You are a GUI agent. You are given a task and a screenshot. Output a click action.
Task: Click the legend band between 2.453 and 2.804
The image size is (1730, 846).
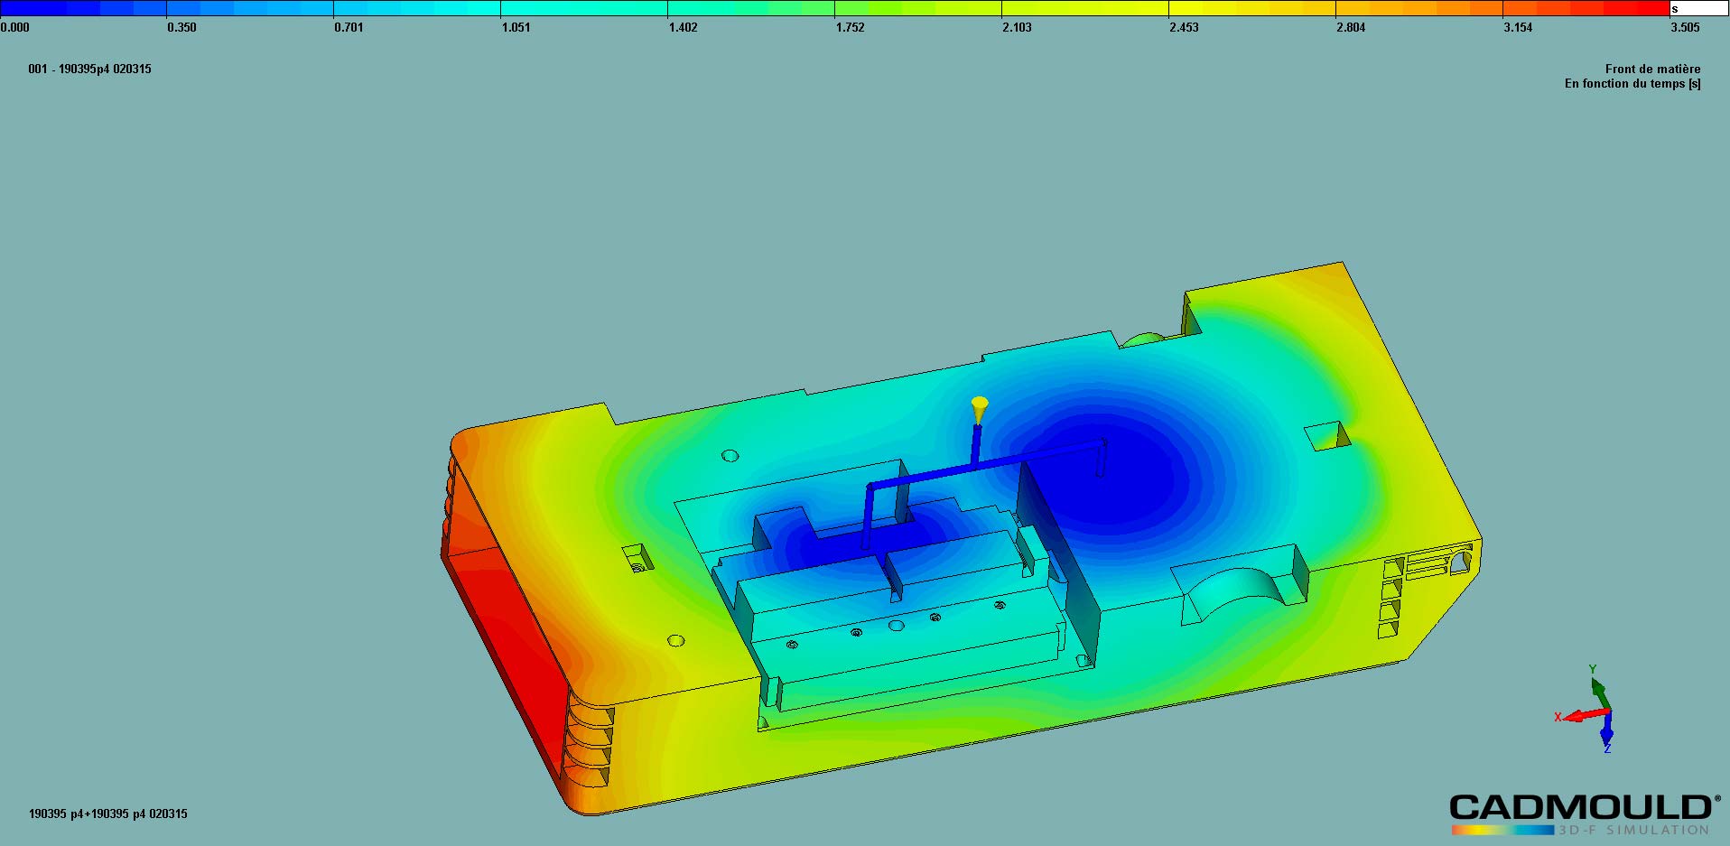point(1252,8)
